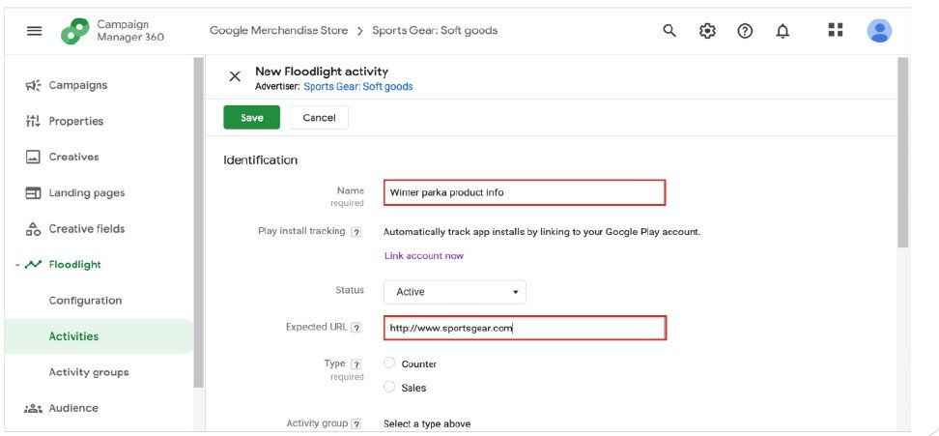Open Campaigns in the sidebar

(x=78, y=85)
